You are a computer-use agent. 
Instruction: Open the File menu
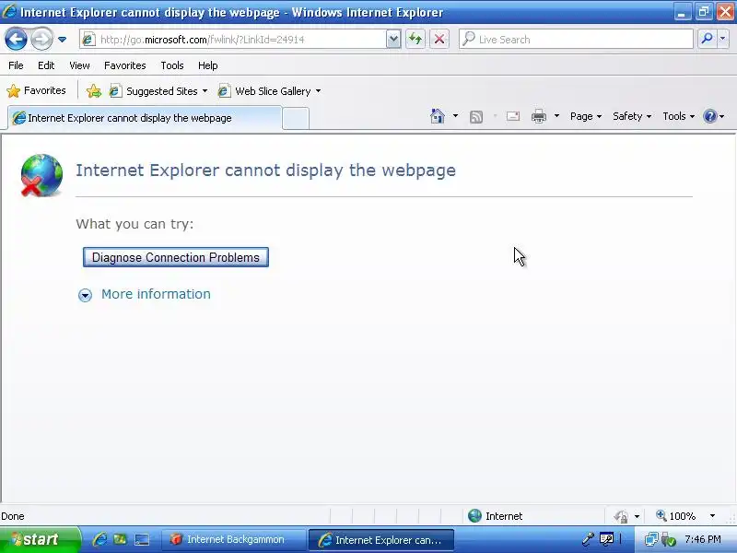pyautogui.click(x=16, y=65)
